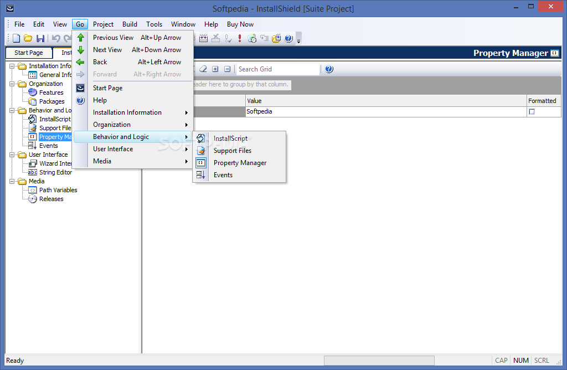Select String Editor in the tree
The width and height of the screenshot is (567, 370).
tap(55, 172)
